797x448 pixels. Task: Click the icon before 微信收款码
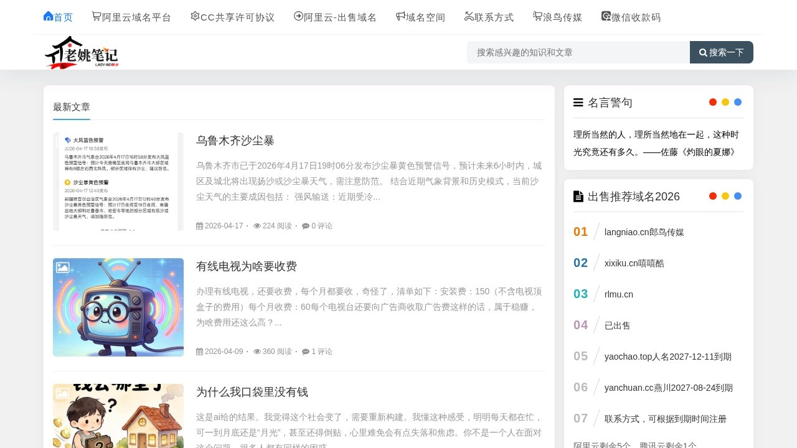click(x=606, y=16)
